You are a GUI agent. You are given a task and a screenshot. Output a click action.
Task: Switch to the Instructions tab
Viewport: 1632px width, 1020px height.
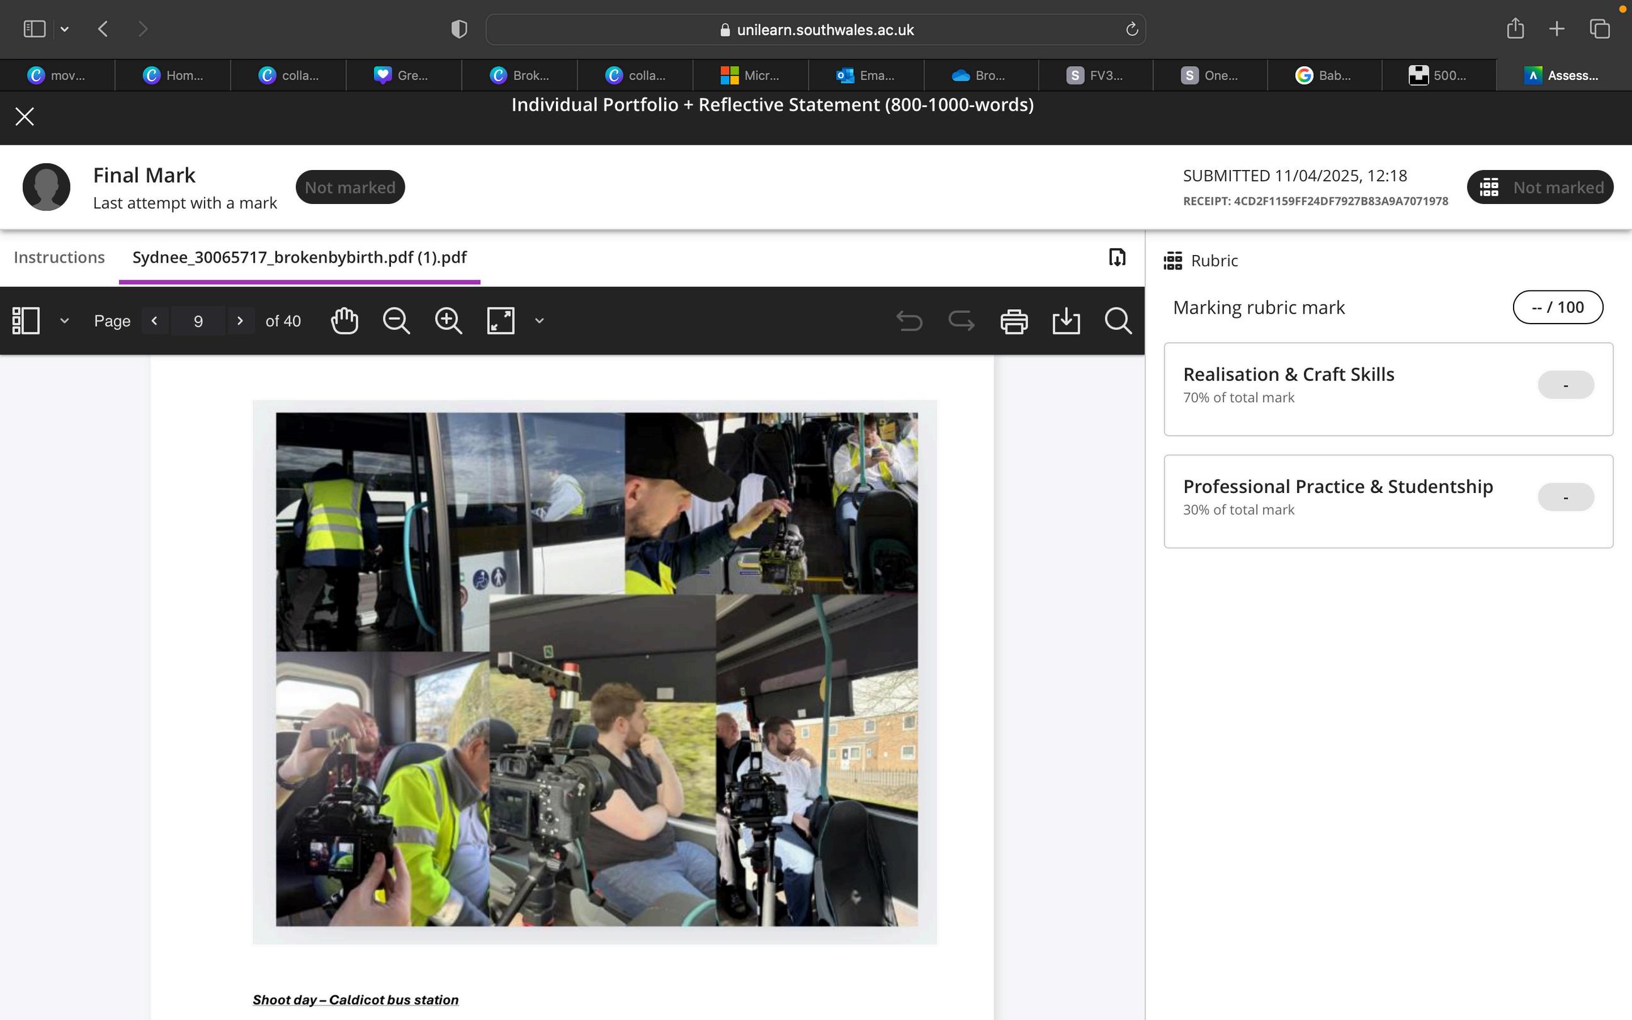(59, 257)
